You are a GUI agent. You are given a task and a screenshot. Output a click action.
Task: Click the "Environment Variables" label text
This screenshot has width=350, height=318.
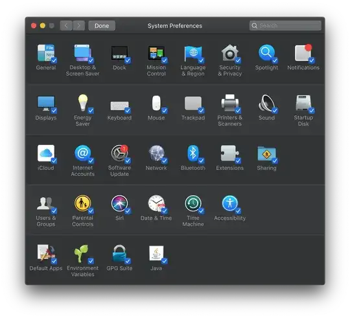pos(82,271)
